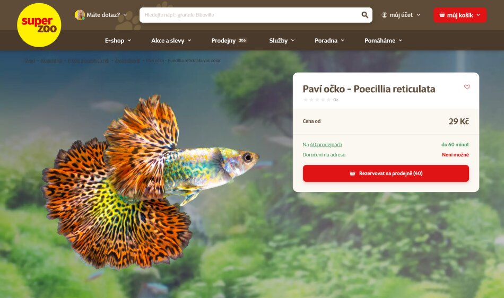This screenshot has height=298, width=504.
Task: Open the E-shop menu
Action: (118, 40)
